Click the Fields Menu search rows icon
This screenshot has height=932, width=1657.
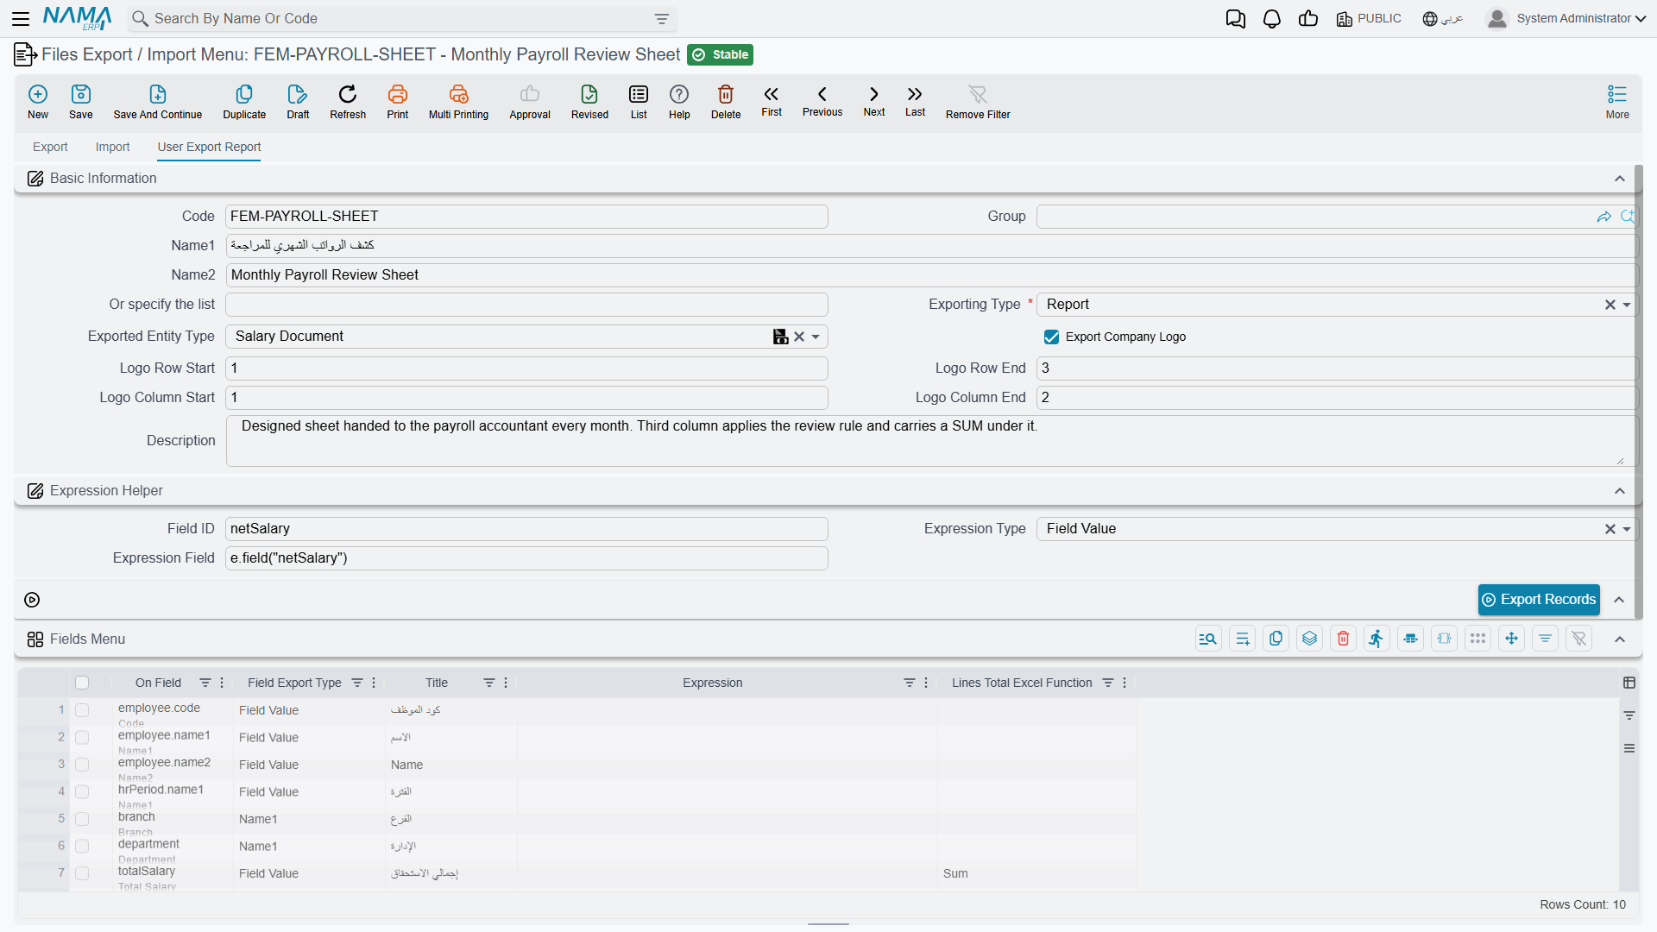1208,639
